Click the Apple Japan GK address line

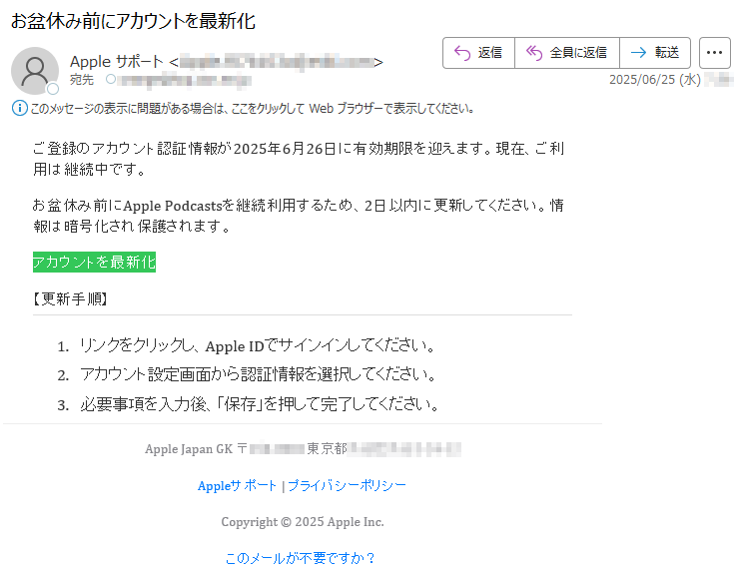(303, 449)
